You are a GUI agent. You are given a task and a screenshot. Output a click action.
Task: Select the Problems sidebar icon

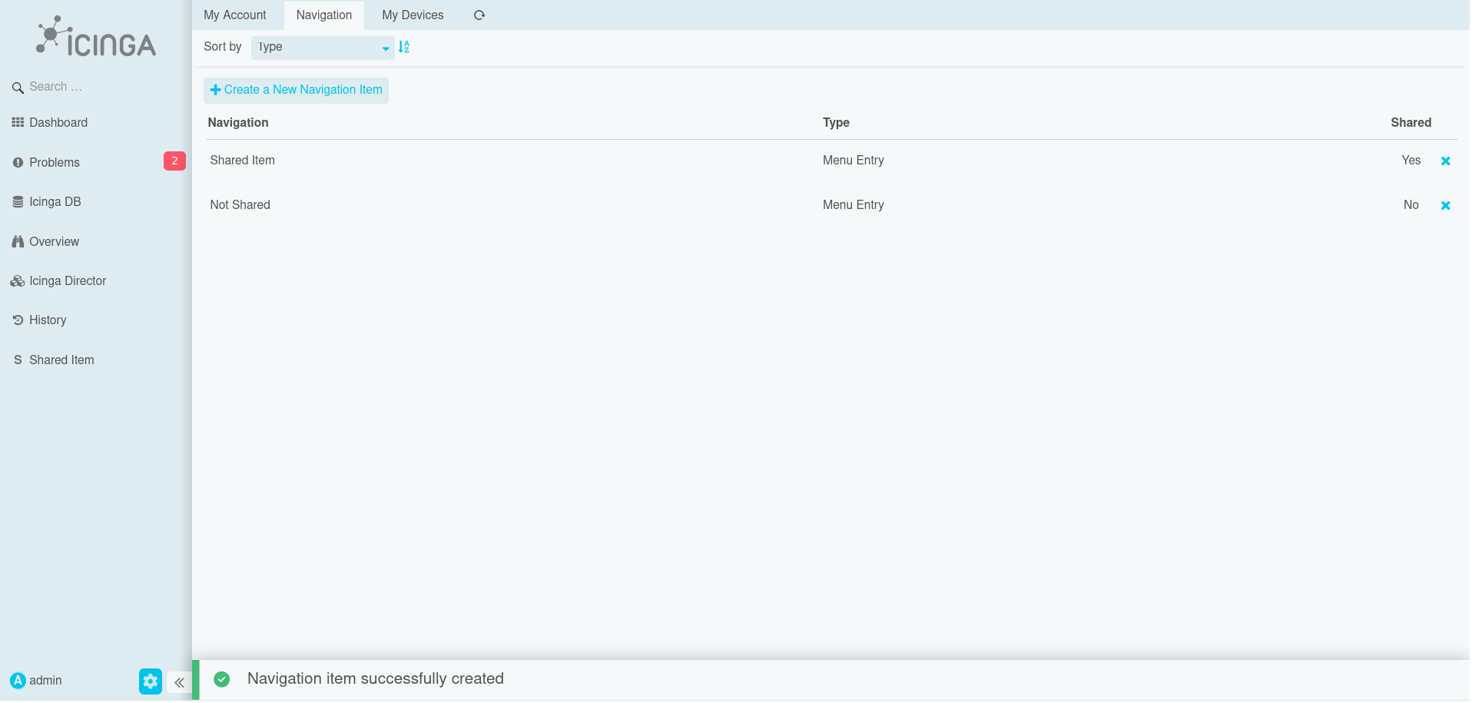pyautogui.click(x=55, y=162)
